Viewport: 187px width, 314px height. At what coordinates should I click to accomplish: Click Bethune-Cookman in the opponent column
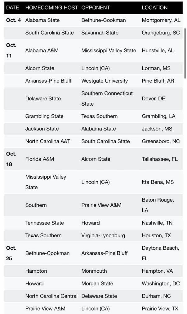pos(104,20)
